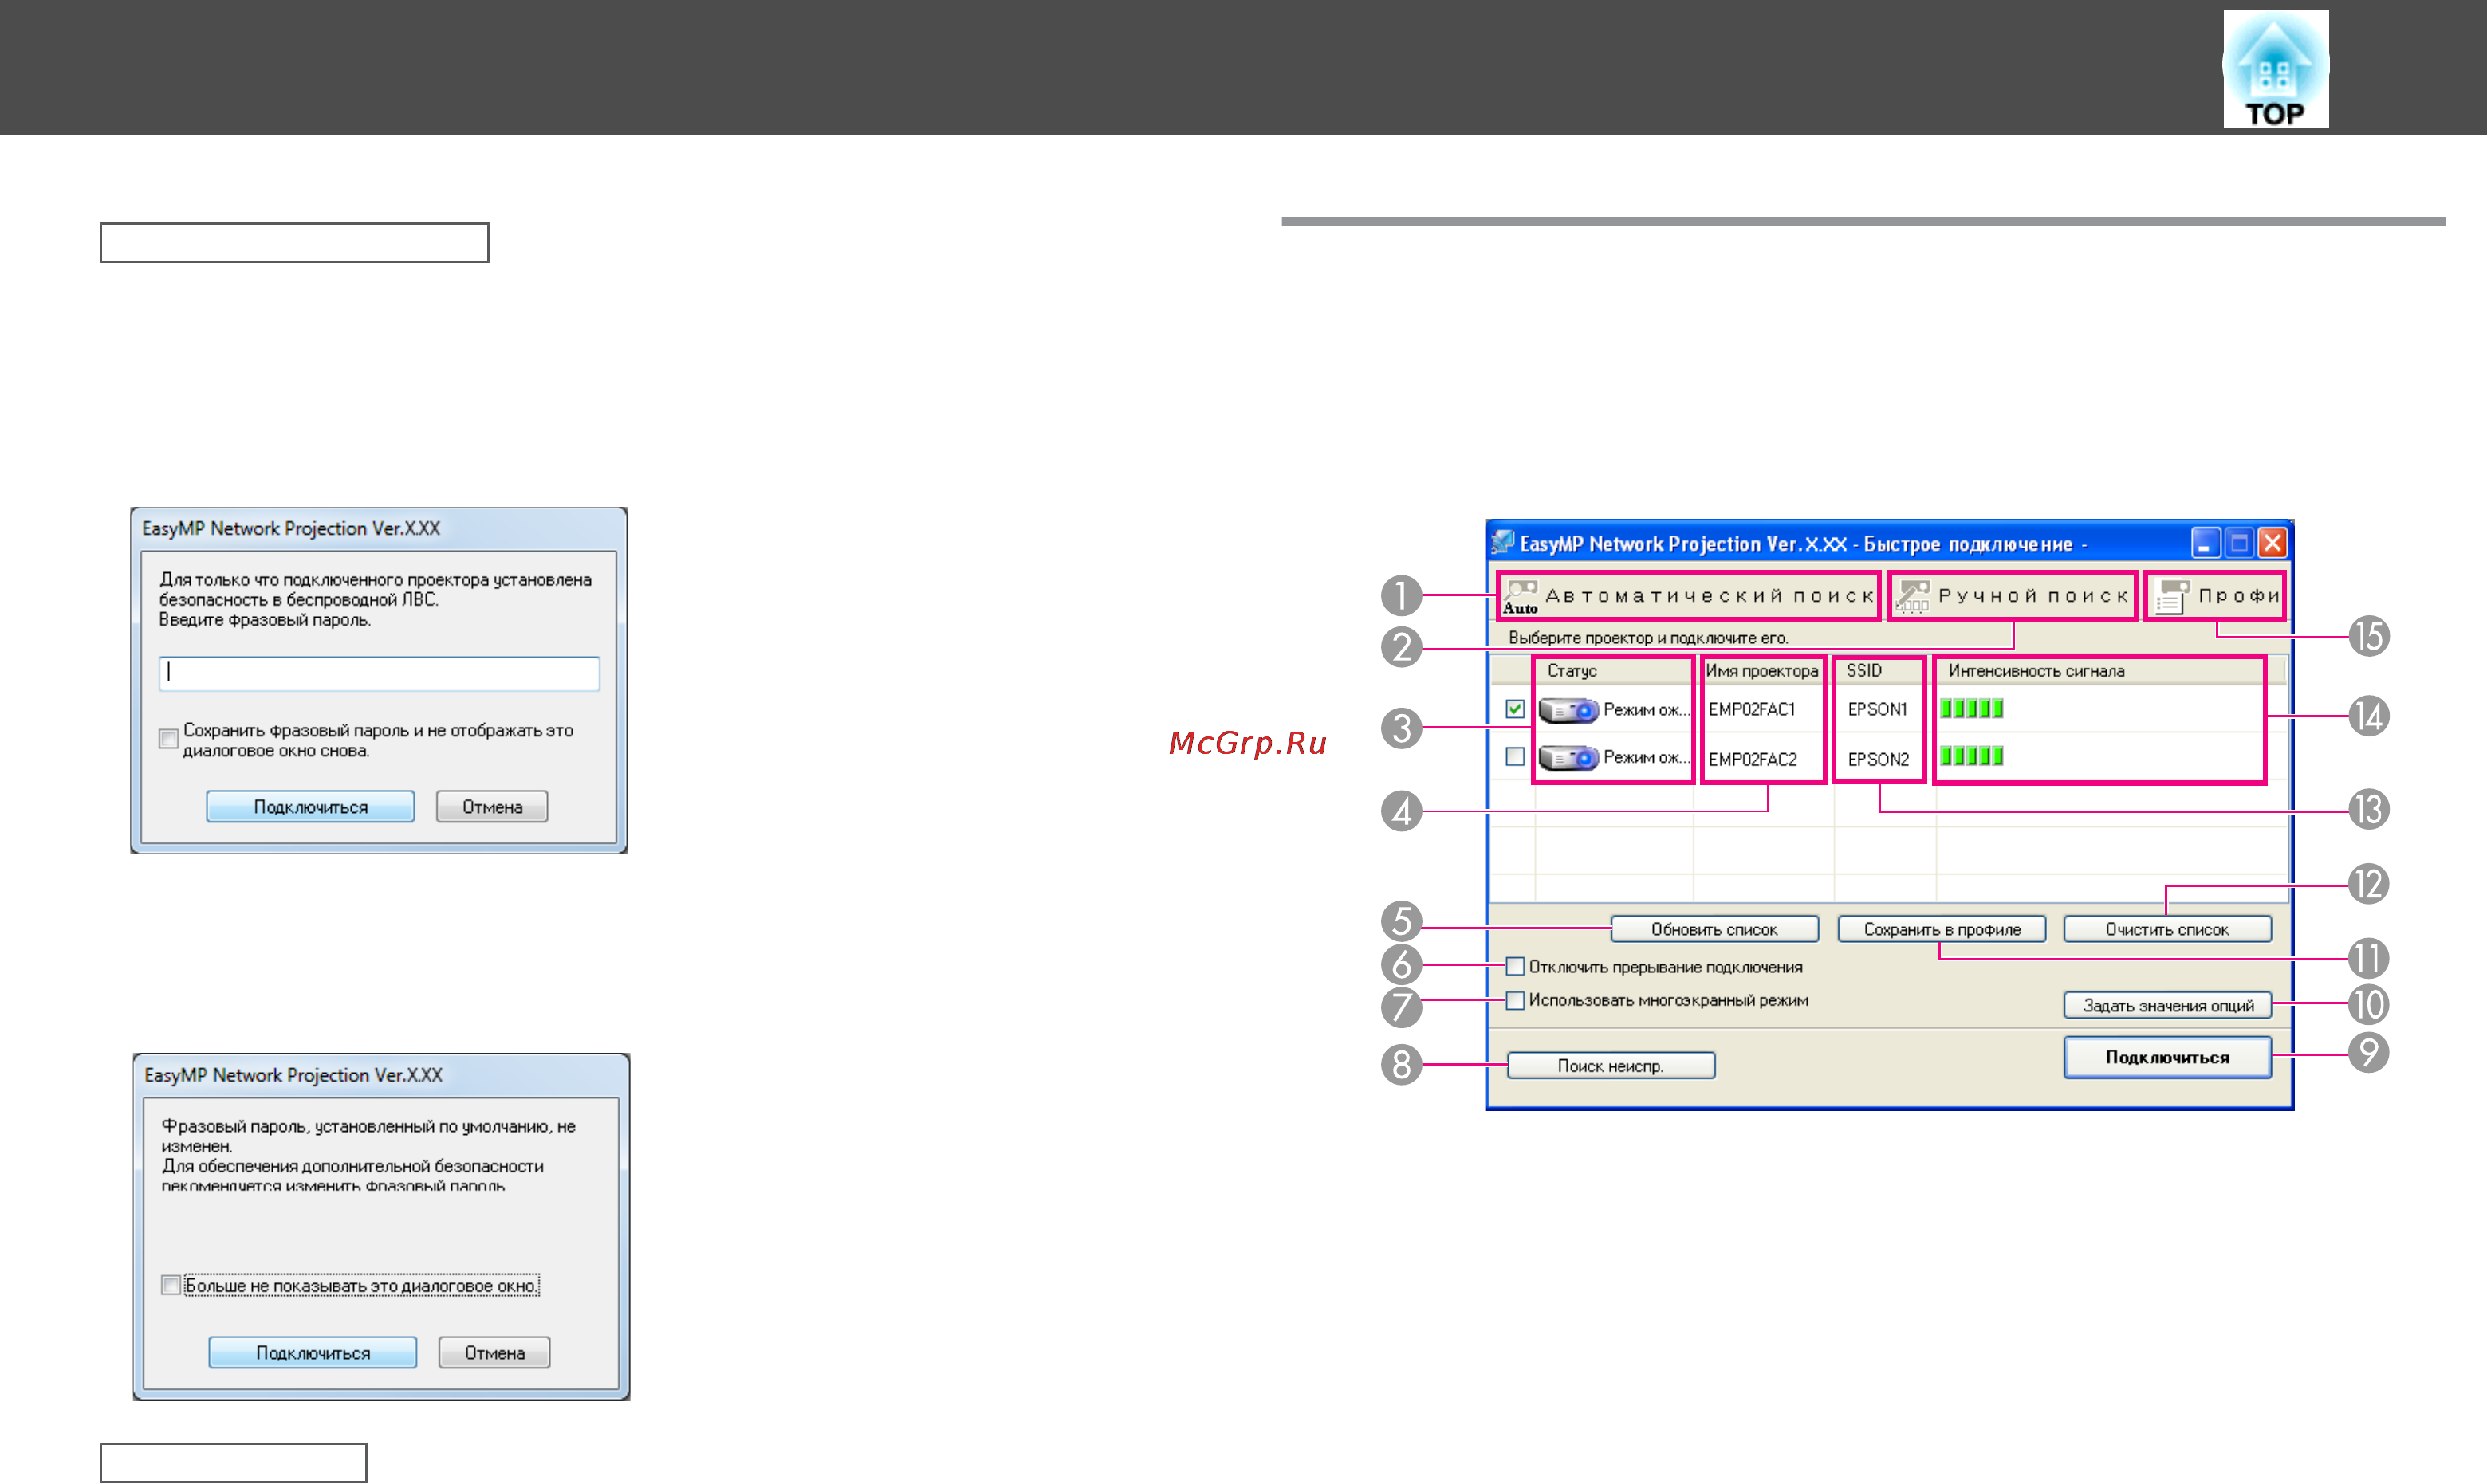Click Подключиться in the passphrase entry dialog
The height and width of the screenshot is (1484, 2487).
(310, 807)
